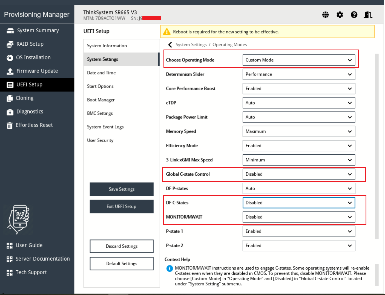Click the OS Installation disc icon
Image resolution: width=385 pixels, height=295 pixels.
click(10, 58)
